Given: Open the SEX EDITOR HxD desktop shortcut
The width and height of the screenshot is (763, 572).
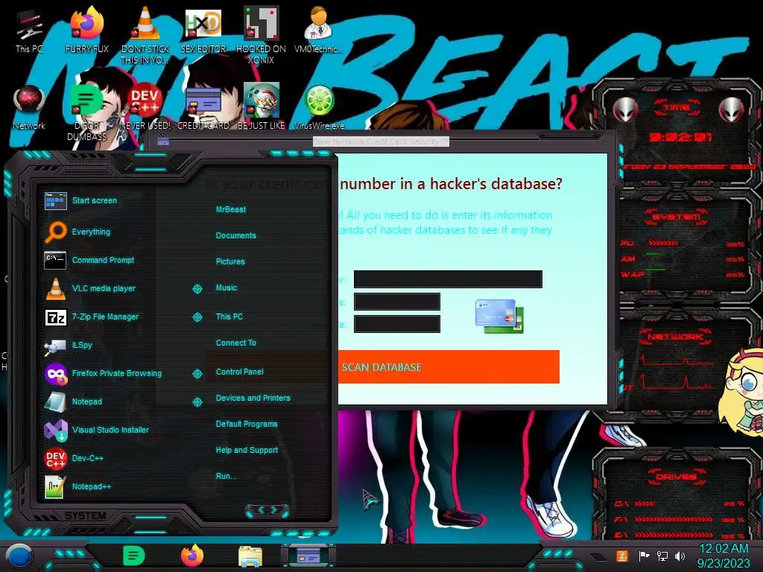Looking at the screenshot, I should pyautogui.click(x=203, y=30).
